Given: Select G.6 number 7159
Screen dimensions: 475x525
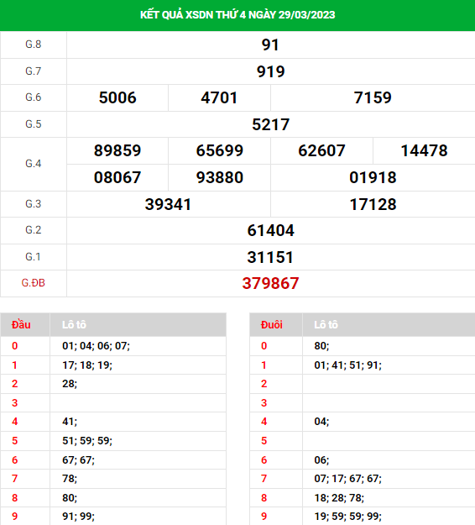Looking at the screenshot, I should coord(373,97).
